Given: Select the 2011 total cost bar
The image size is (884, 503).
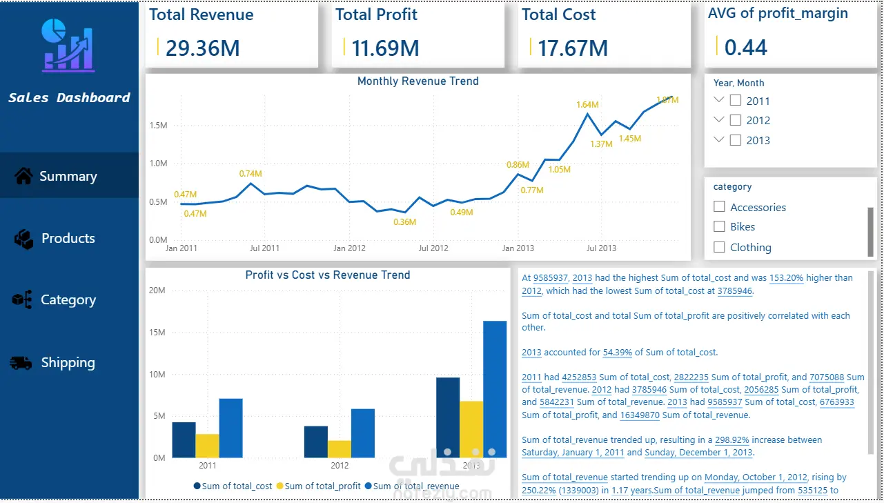Looking at the screenshot, I should pos(184,440).
